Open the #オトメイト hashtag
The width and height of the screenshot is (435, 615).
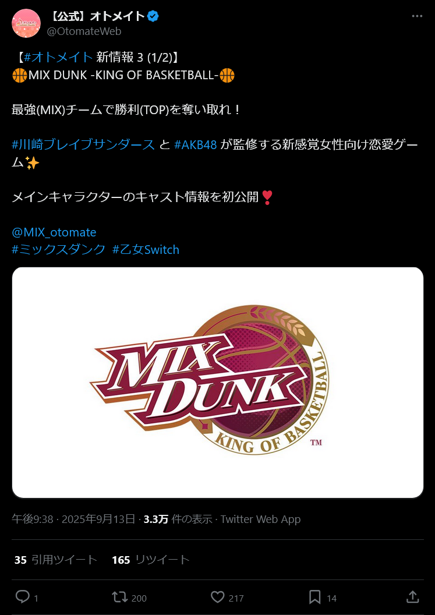58,58
